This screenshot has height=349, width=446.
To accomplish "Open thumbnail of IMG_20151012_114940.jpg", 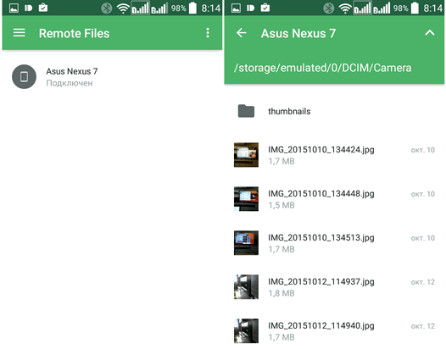I will pos(246,331).
